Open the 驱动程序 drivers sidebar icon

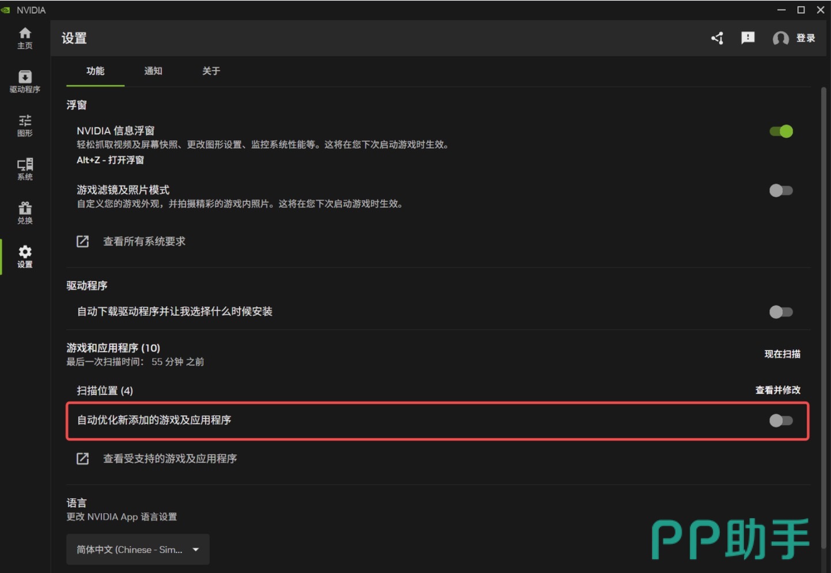[25, 82]
